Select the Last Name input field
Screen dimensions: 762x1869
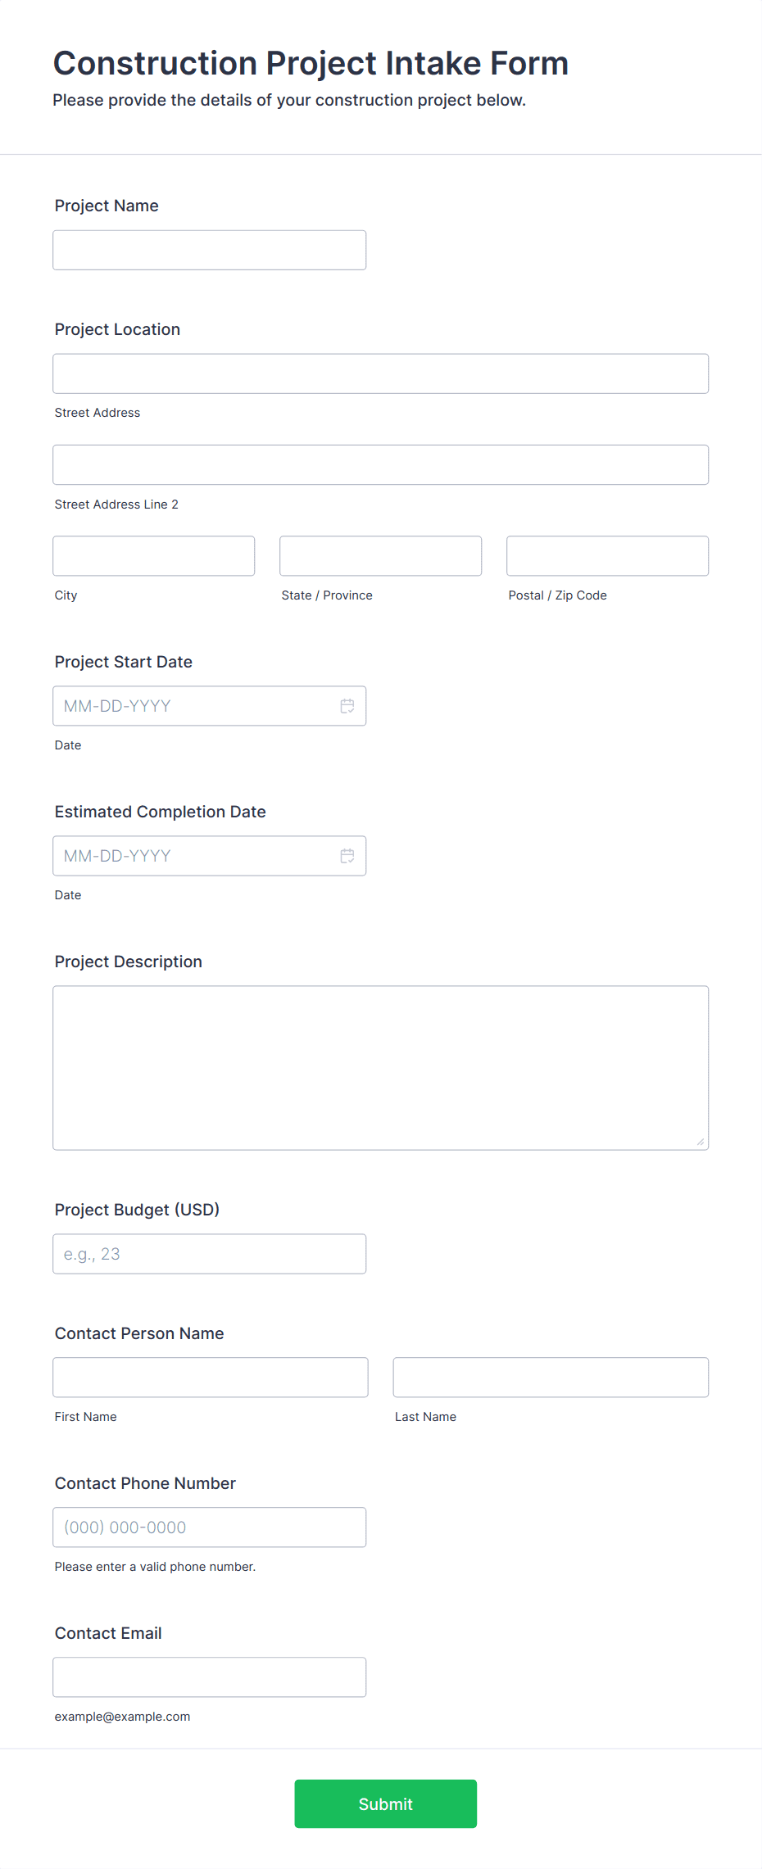click(x=551, y=1378)
